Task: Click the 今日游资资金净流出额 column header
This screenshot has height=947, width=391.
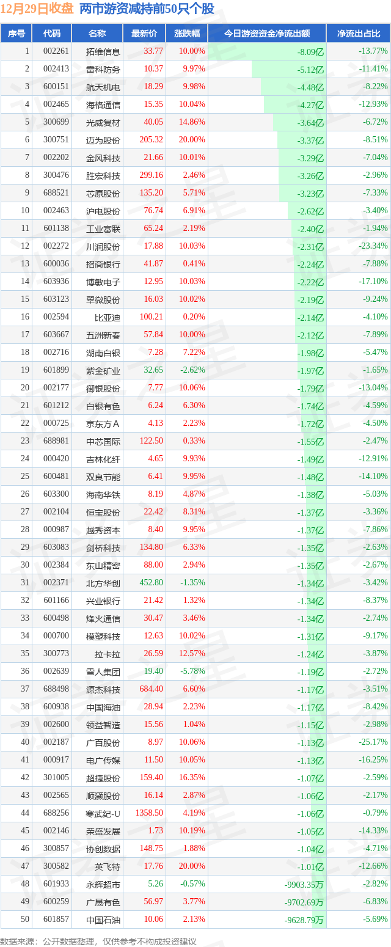Action: click(267, 34)
